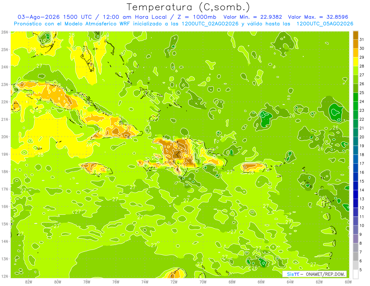Click the '14N' latitude axis label
Screen dimensions: 370x286
pyautogui.click(x=4, y=241)
